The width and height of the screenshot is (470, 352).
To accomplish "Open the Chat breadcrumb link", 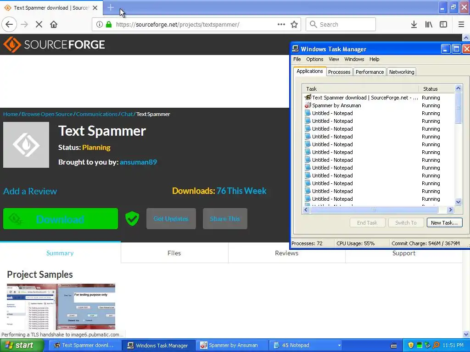I will 127,114.
